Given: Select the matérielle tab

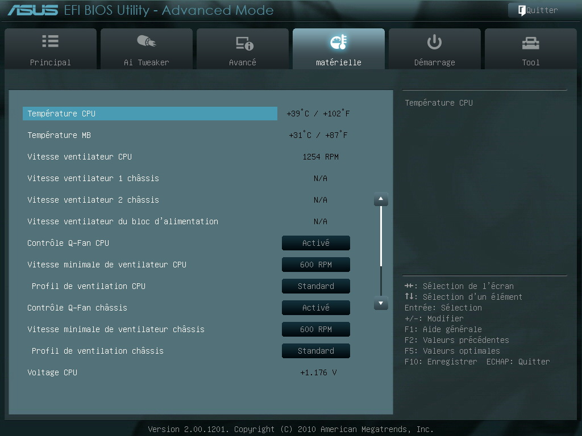Looking at the screenshot, I should (339, 49).
